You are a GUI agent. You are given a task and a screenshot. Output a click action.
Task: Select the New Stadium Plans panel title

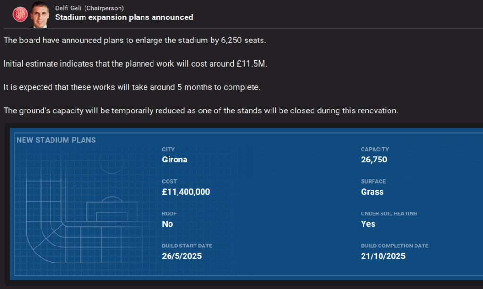[x=56, y=140]
